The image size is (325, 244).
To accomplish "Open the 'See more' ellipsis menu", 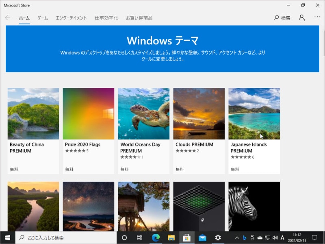I will pyautogui.click(x=317, y=18).
